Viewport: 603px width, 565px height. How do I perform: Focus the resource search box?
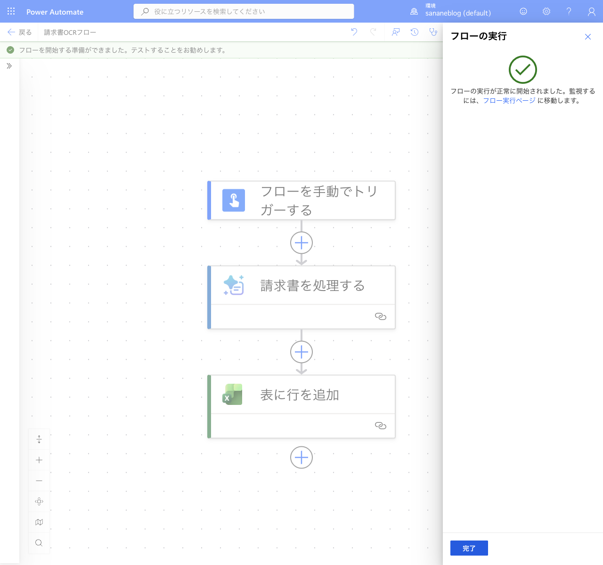point(244,11)
